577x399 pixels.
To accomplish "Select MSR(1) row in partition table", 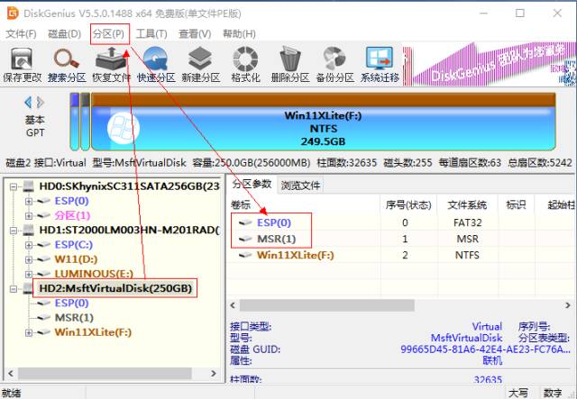I will (401, 239).
